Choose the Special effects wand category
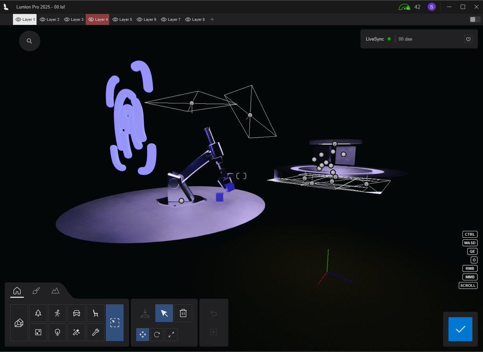This screenshot has width=483, height=352. point(76,332)
